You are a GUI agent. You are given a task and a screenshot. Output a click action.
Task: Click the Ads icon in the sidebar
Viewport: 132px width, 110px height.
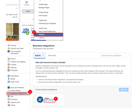[9, 96]
